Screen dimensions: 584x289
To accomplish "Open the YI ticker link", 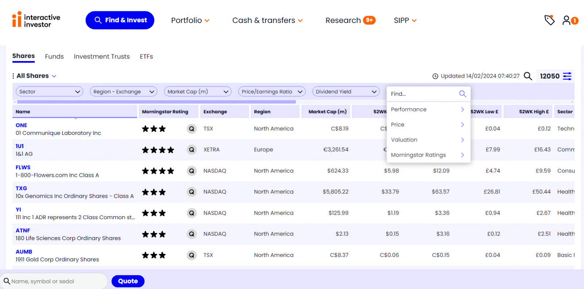I will [x=18, y=209].
